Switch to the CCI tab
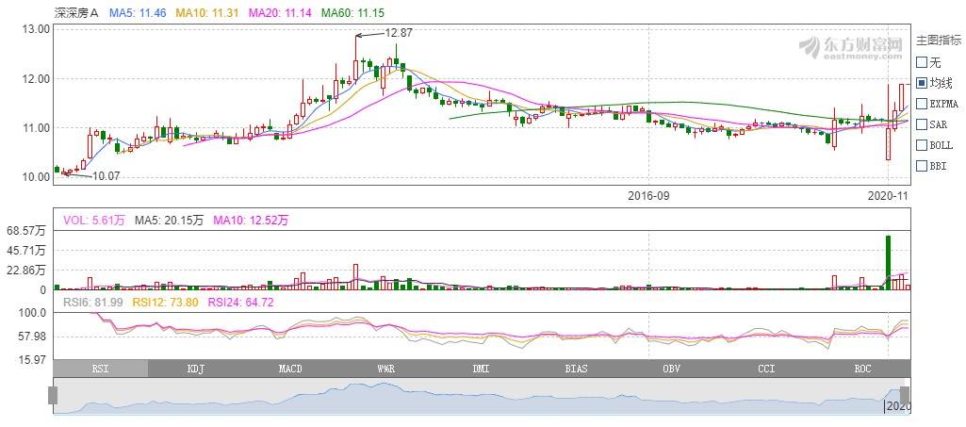Screen dimensions: 966x427 tap(766, 369)
